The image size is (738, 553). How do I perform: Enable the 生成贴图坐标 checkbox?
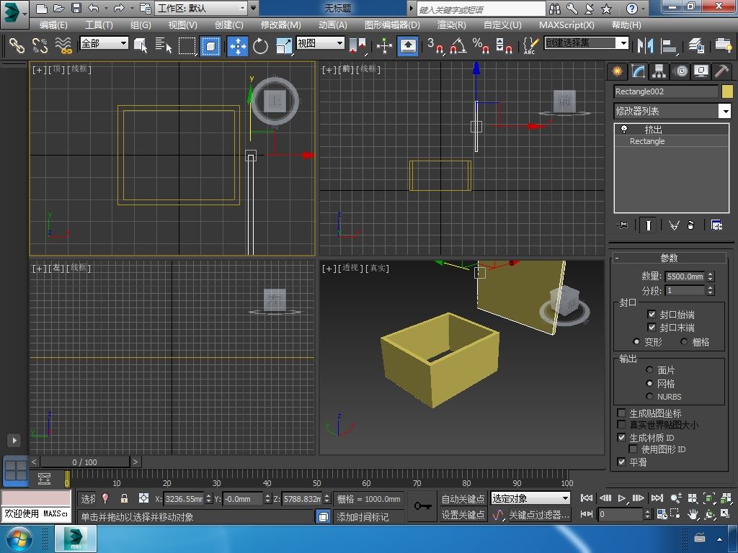tap(622, 413)
